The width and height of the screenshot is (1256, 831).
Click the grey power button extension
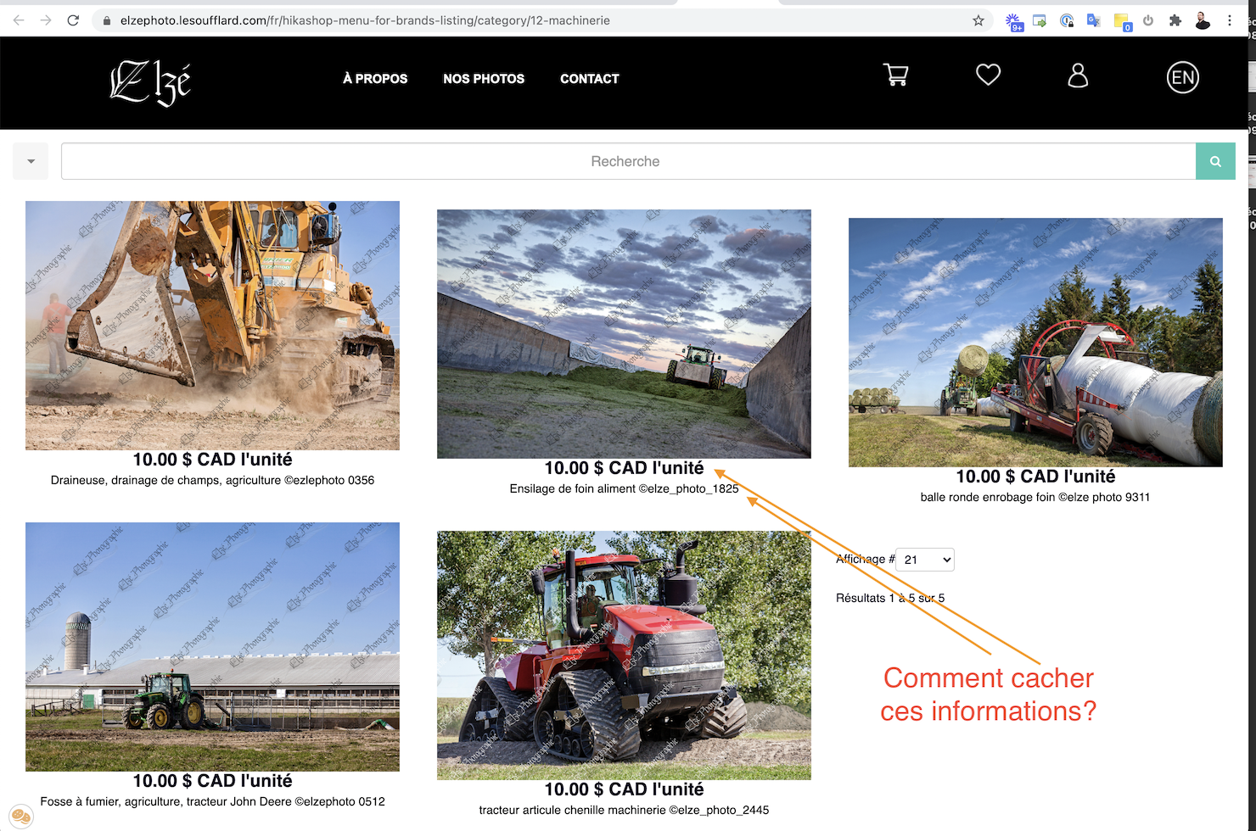coord(1148,20)
